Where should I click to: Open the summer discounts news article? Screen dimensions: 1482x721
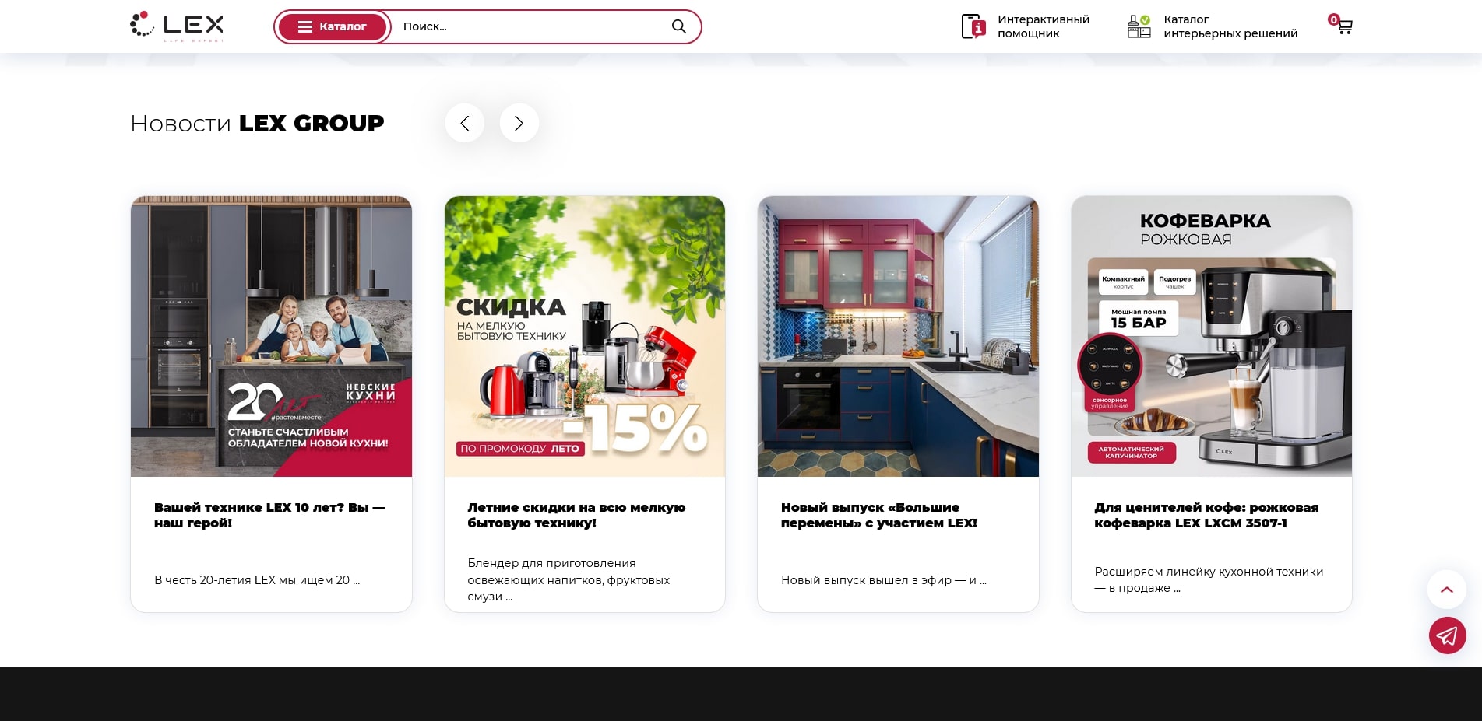point(577,515)
